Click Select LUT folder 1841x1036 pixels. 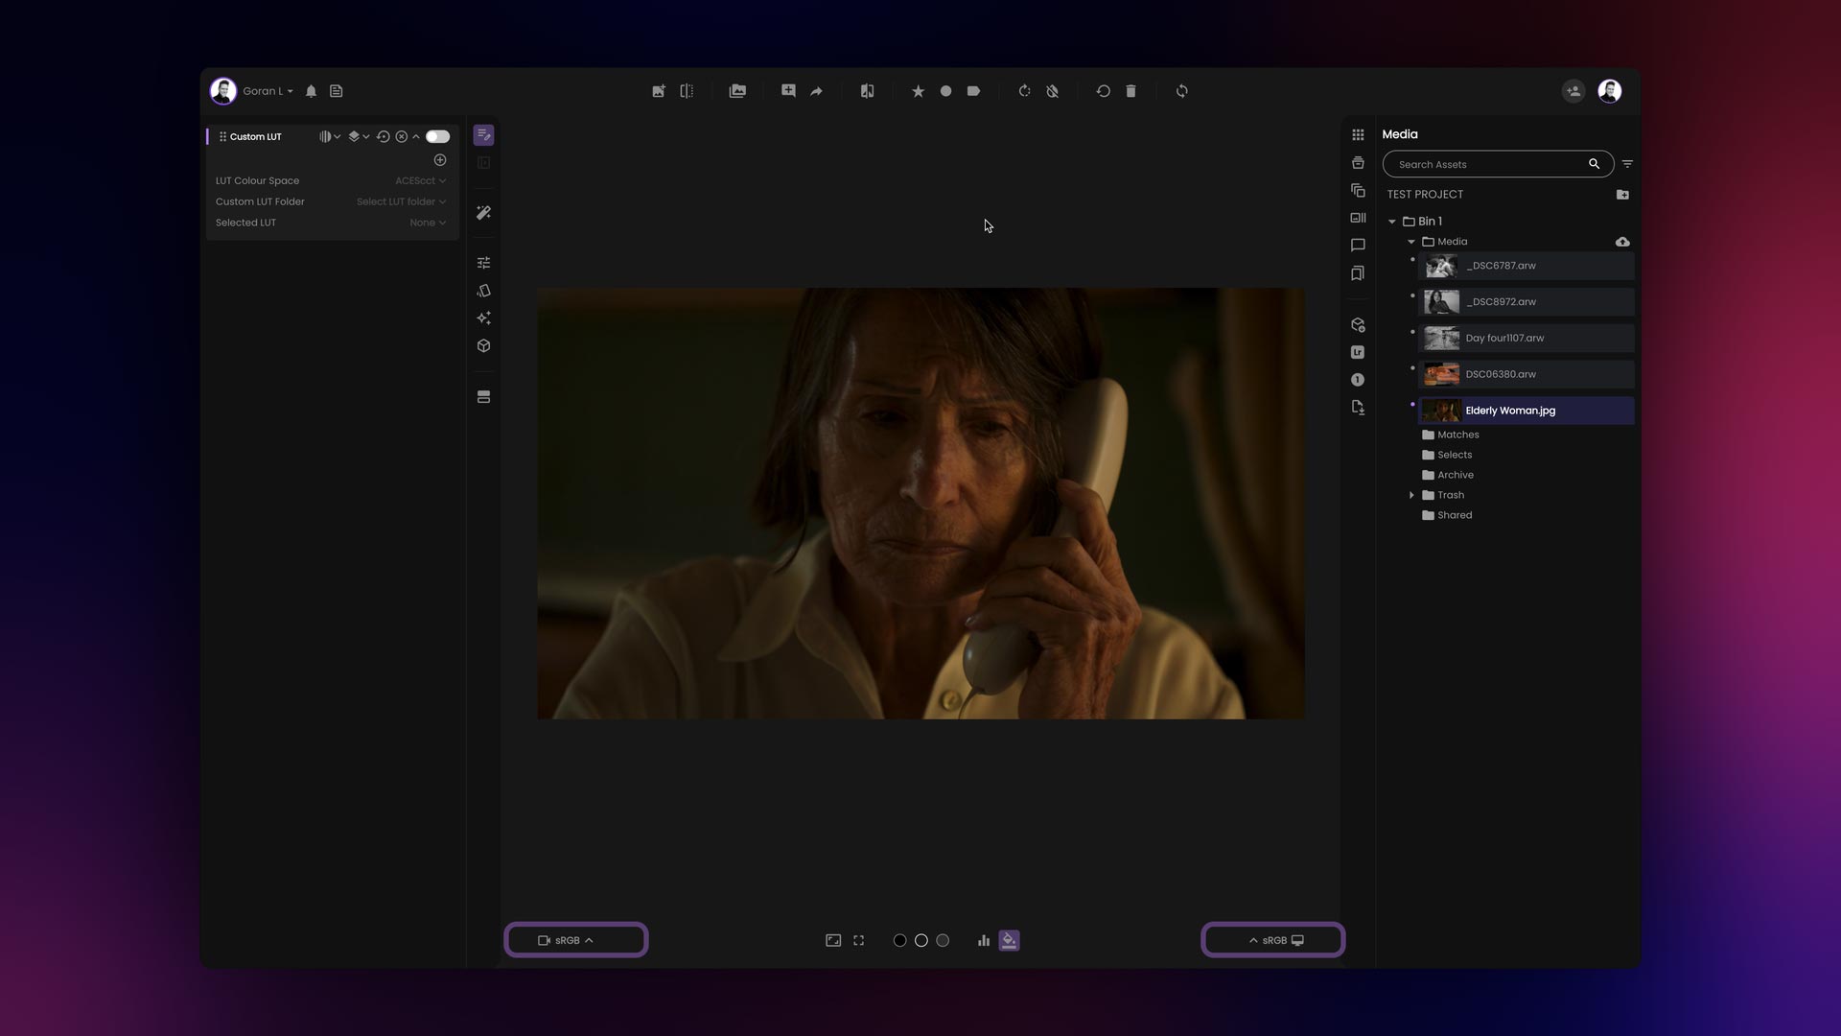tap(400, 201)
